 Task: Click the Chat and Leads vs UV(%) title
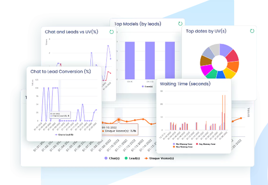(x=72, y=32)
